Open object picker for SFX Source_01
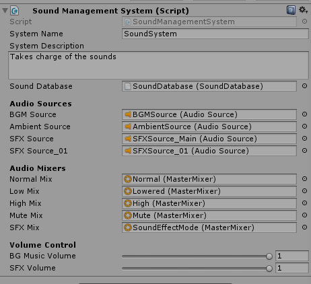Screen dimensions: 311x284 pos(304,151)
